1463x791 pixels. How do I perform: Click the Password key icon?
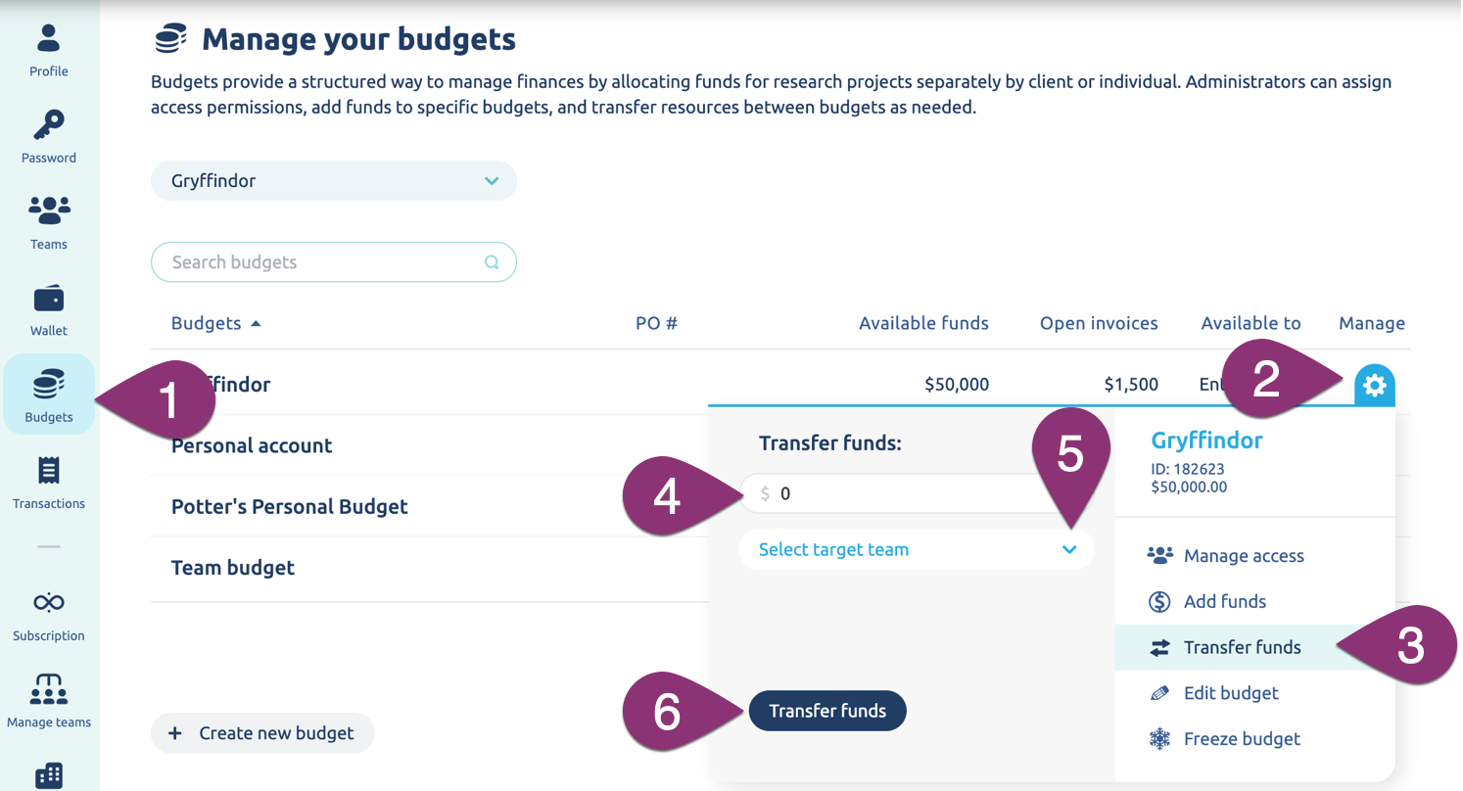(48, 124)
